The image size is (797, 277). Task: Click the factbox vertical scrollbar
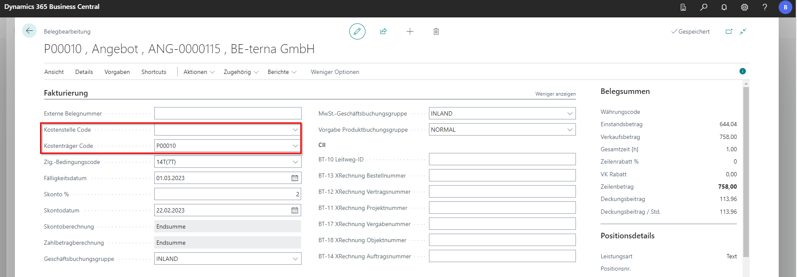coord(745,170)
